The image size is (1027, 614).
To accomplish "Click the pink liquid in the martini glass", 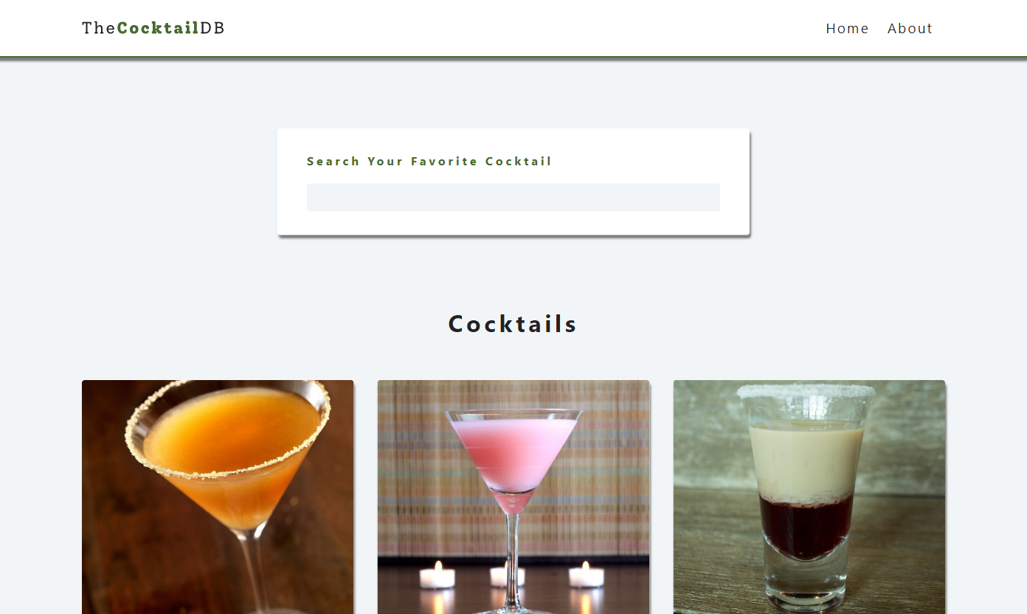I will tap(513, 452).
